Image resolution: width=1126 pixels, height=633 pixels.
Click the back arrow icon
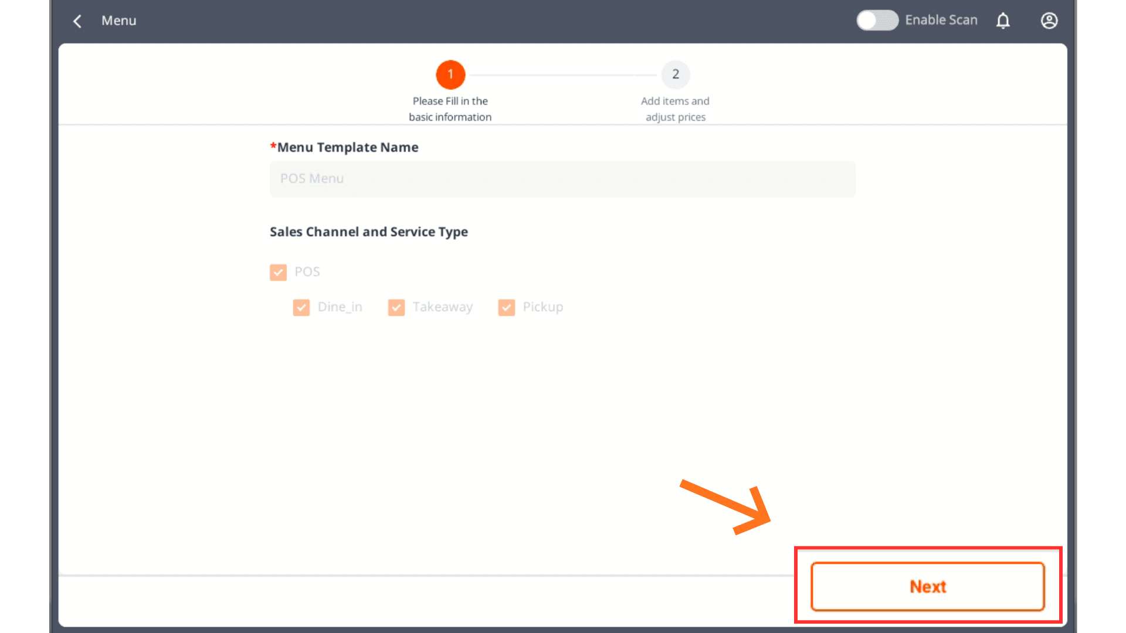77,21
